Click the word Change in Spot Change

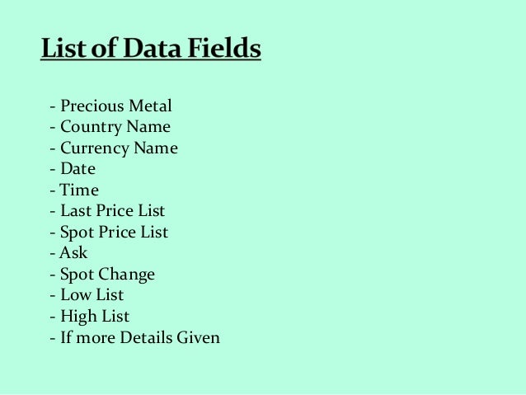(x=126, y=275)
